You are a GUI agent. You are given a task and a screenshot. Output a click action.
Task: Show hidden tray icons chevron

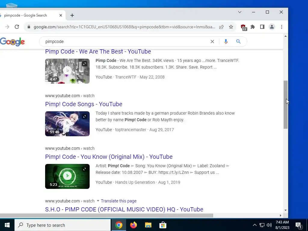click(x=254, y=225)
